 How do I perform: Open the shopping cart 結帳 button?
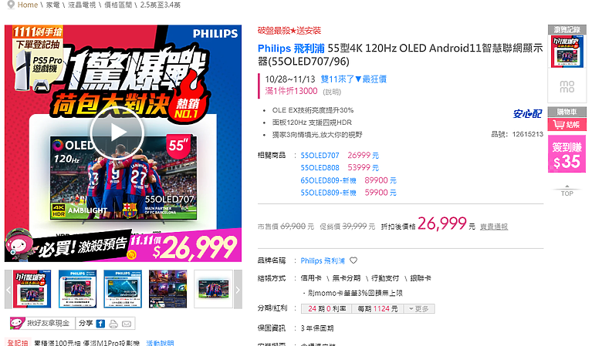(x=566, y=125)
